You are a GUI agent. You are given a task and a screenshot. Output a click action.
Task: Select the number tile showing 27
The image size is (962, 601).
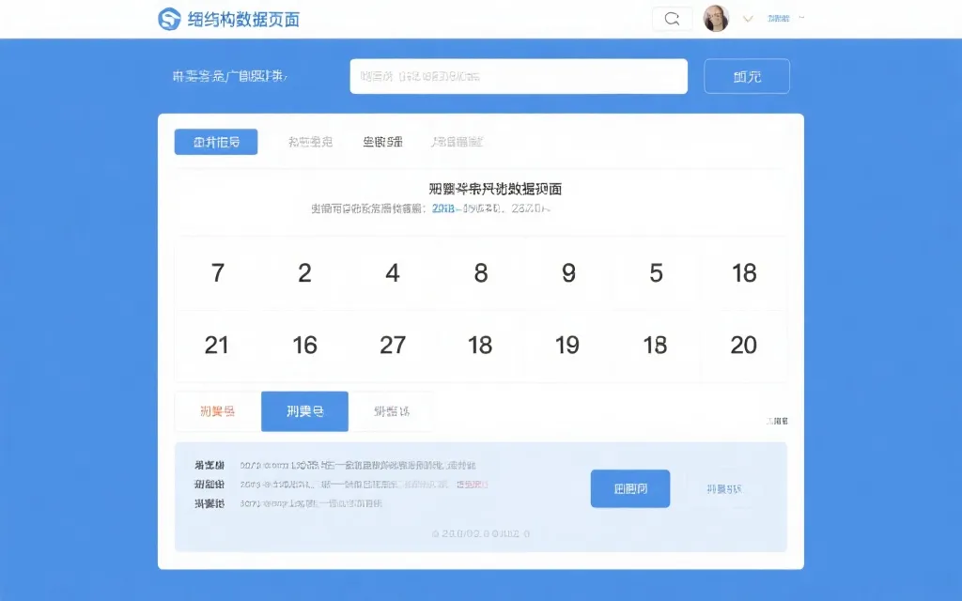pos(392,345)
